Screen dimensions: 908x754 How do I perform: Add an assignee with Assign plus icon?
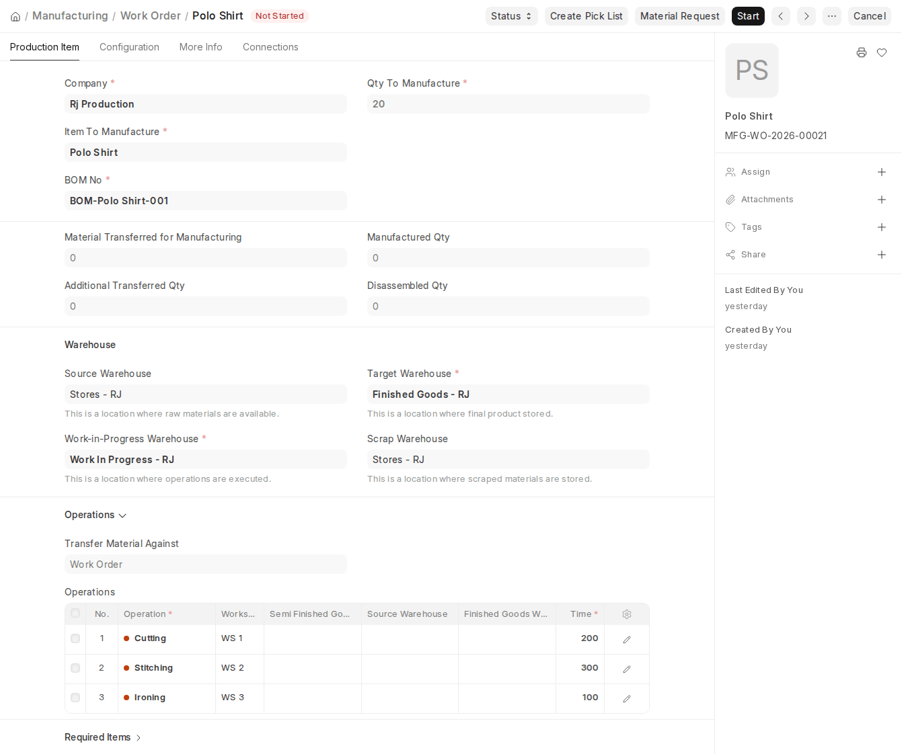click(882, 172)
